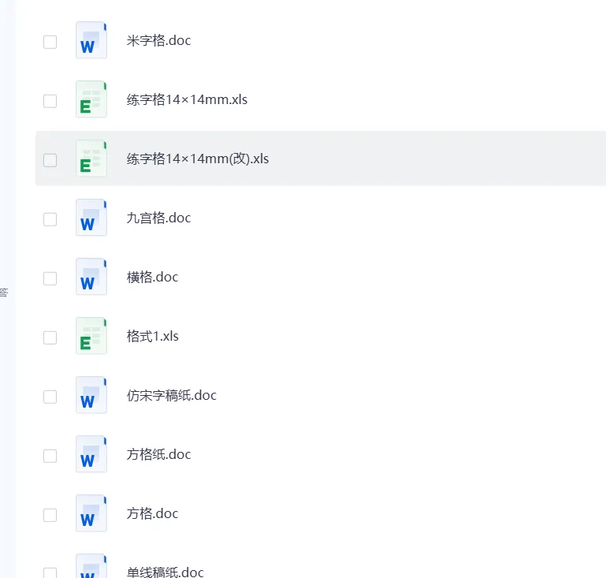
Task: Mark the checkbox for 方格纸.doc
Action: pyautogui.click(x=50, y=456)
